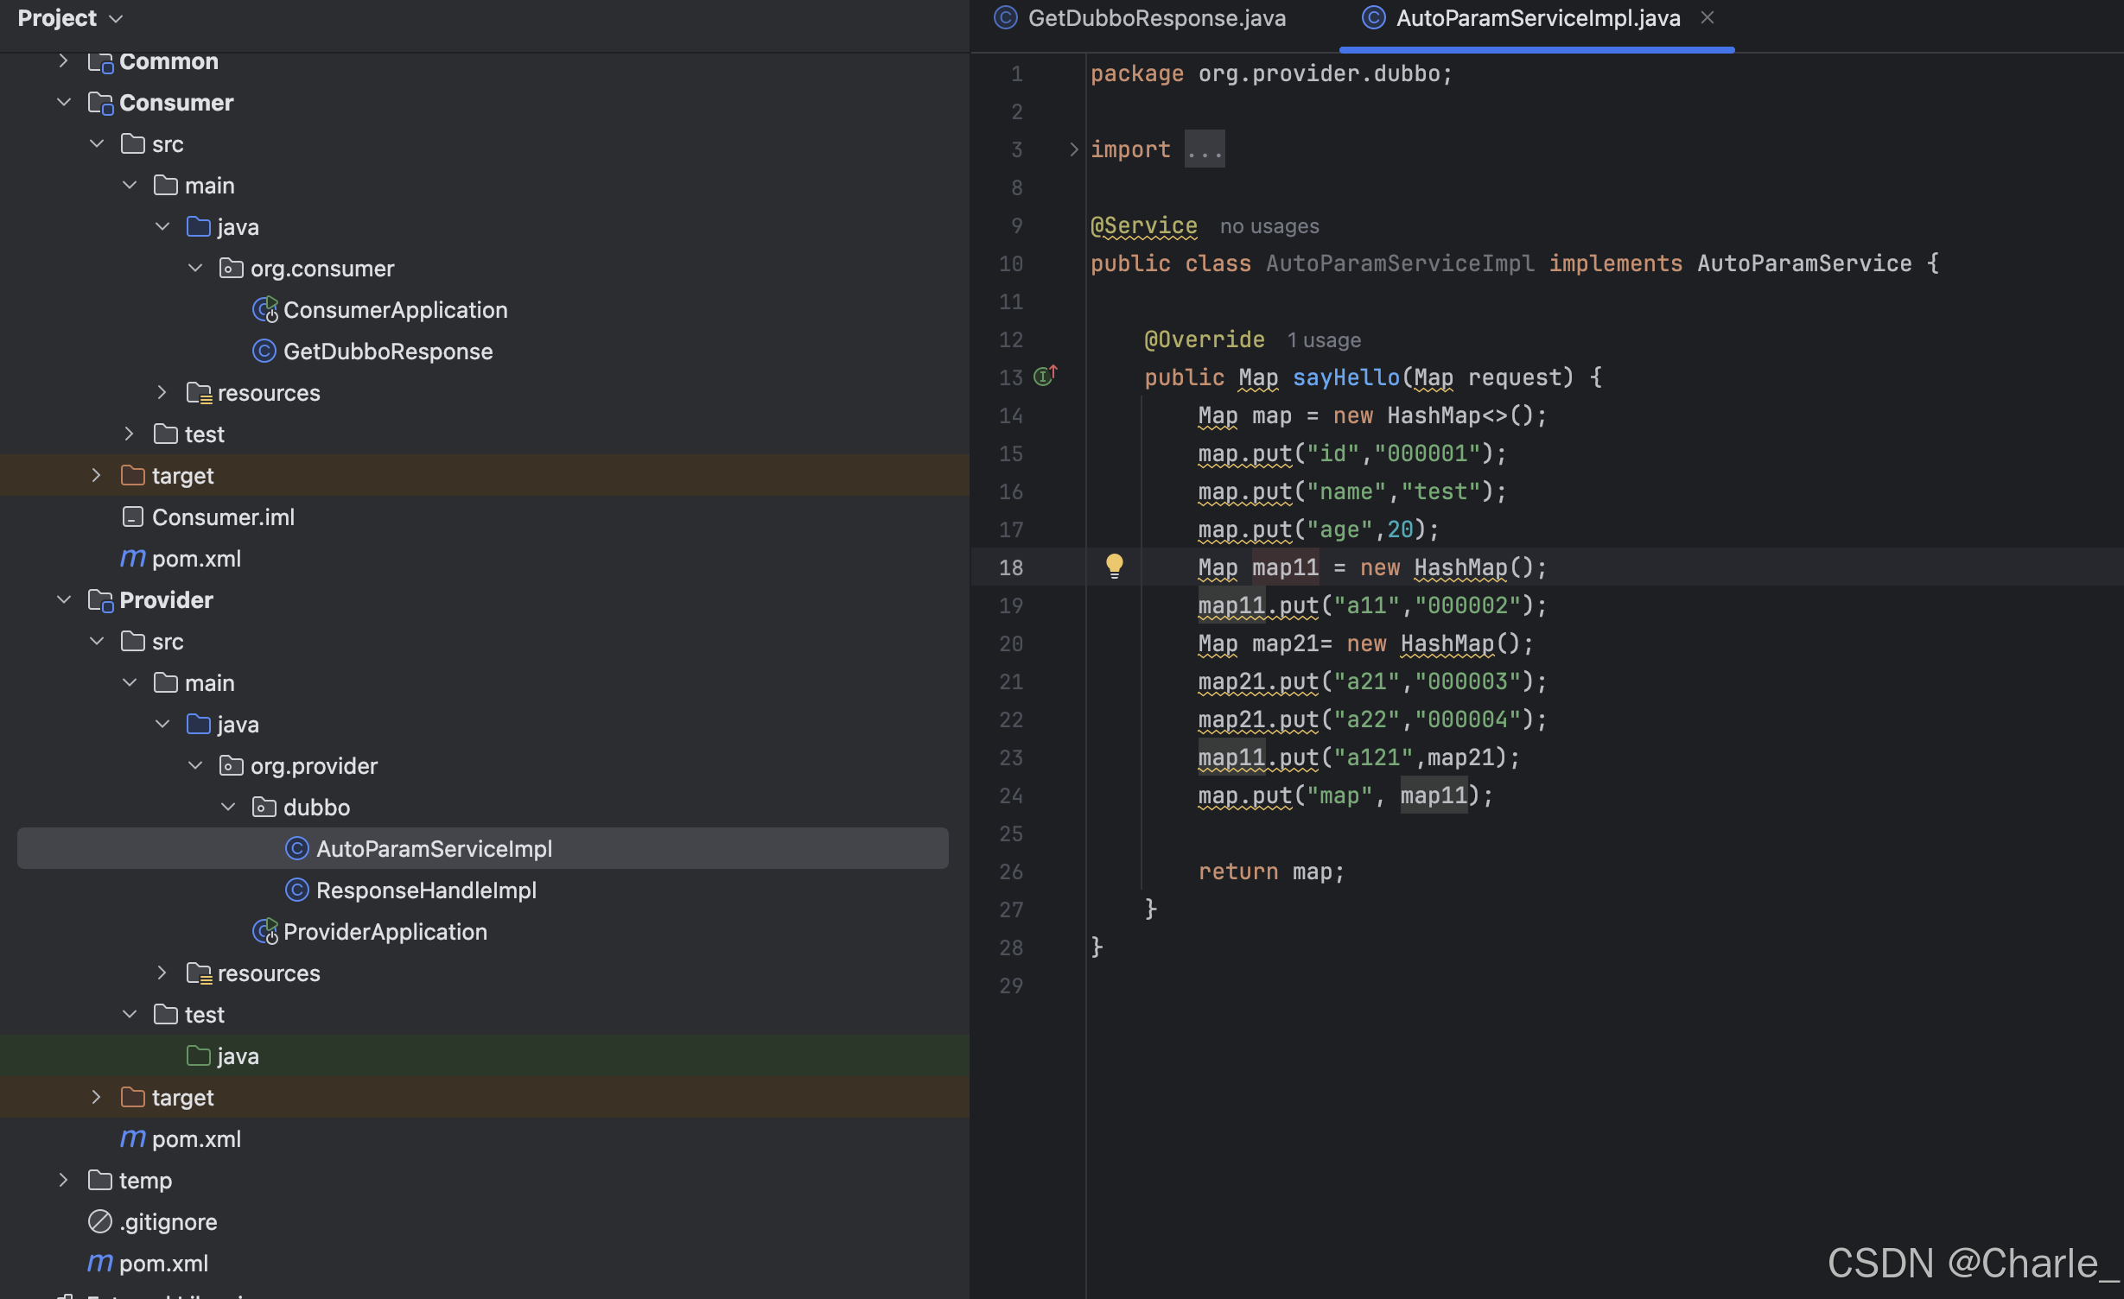Image resolution: width=2124 pixels, height=1299 pixels.
Task: Click the 'no usages' inlay hint
Action: (x=1269, y=226)
